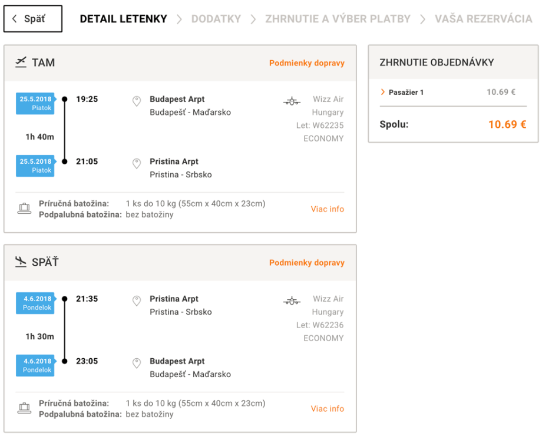Click Viac info for return baggage

click(x=327, y=409)
